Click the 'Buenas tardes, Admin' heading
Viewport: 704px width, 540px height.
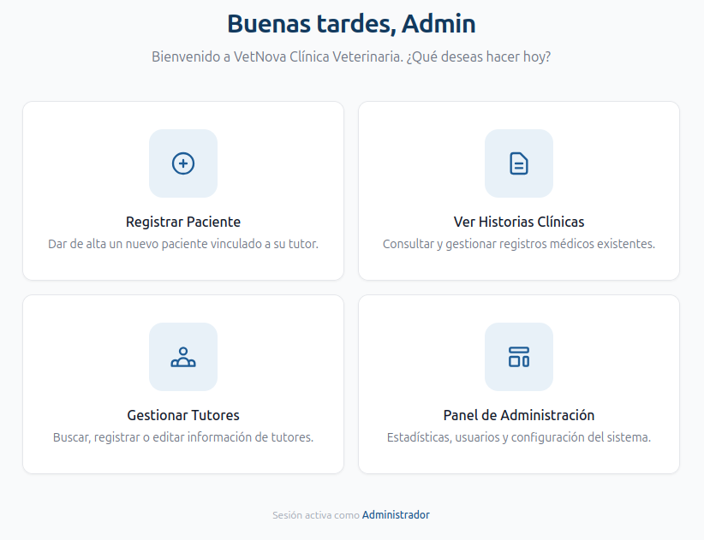point(351,23)
